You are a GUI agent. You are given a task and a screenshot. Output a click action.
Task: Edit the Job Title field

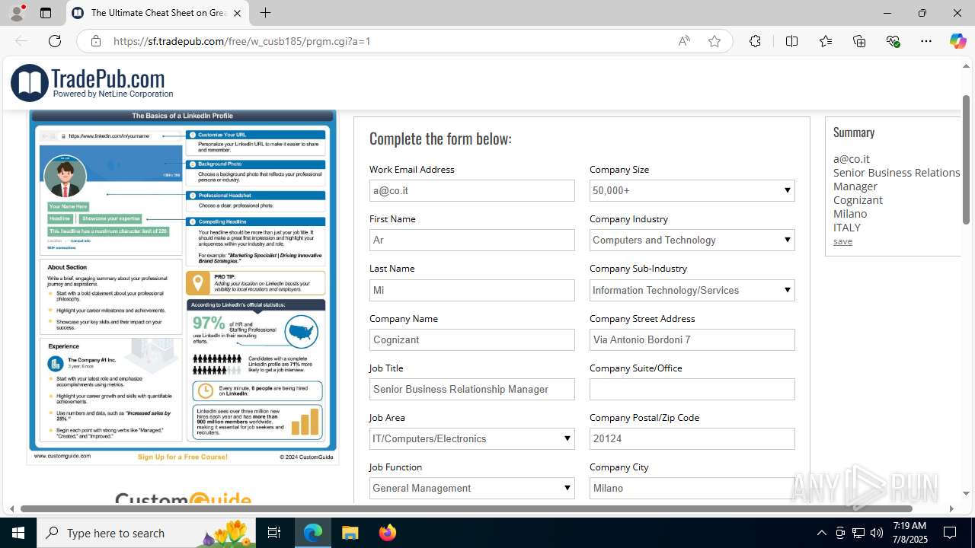(472, 389)
